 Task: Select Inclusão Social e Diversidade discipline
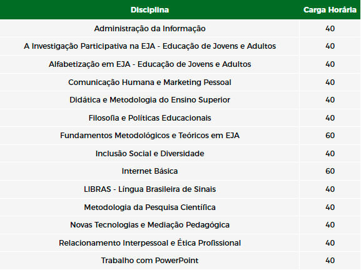pyautogui.click(x=150, y=154)
